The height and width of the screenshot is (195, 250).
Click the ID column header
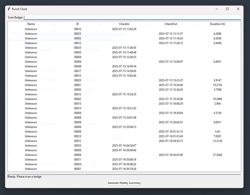pos(77,24)
